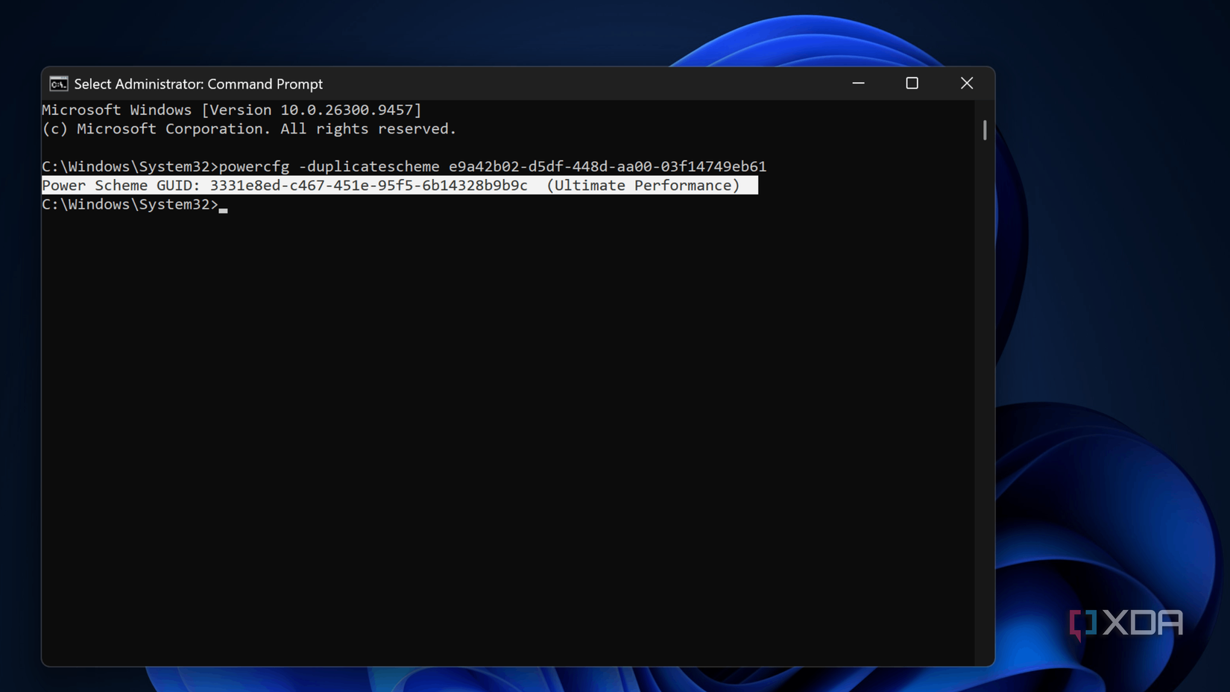The width and height of the screenshot is (1230, 692).
Task: Open the Command Prompt system menu icon
Action: [58, 84]
